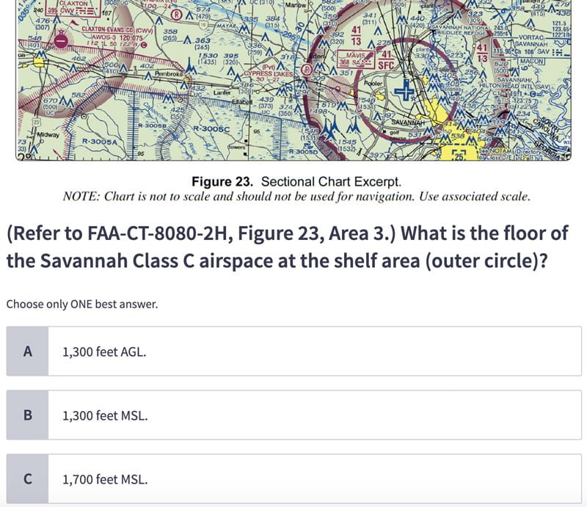Click the "Figure 23. Sectional Chart Excerpt." caption
The height and width of the screenshot is (507, 587).
(x=296, y=182)
